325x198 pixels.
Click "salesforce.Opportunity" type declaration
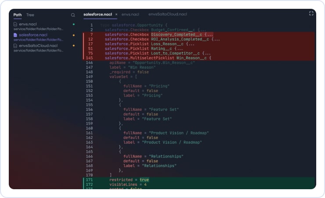click(x=137, y=25)
